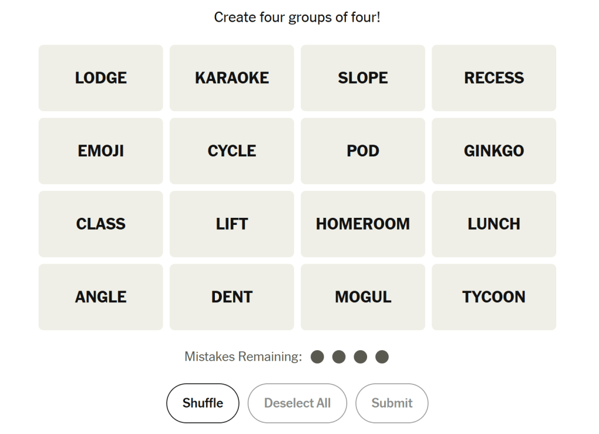Toggle the EMOJI tile

(x=101, y=151)
